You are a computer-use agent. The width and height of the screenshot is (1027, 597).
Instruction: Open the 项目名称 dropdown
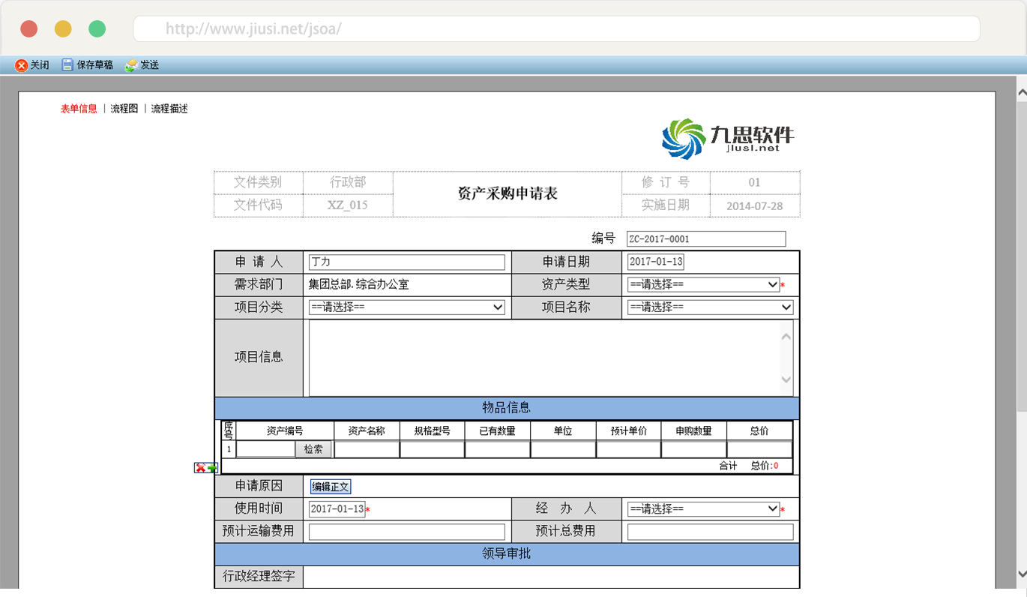(709, 307)
